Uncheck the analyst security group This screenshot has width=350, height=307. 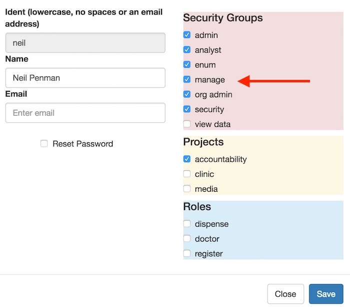(x=187, y=50)
